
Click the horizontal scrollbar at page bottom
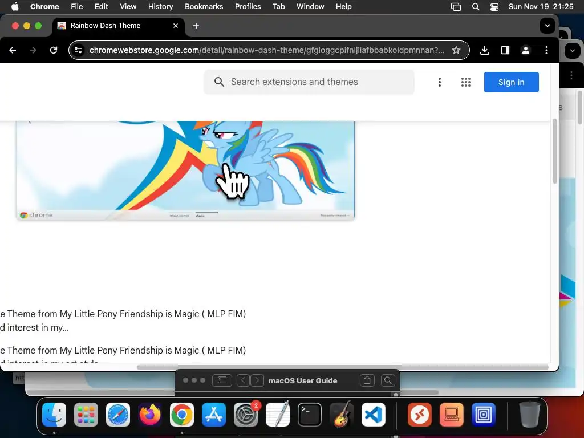point(343,367)
